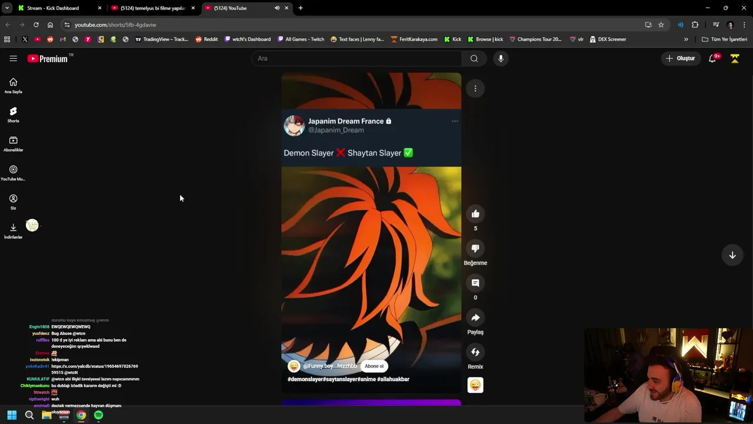Open TradingView bookmark

tap(162, 39)
